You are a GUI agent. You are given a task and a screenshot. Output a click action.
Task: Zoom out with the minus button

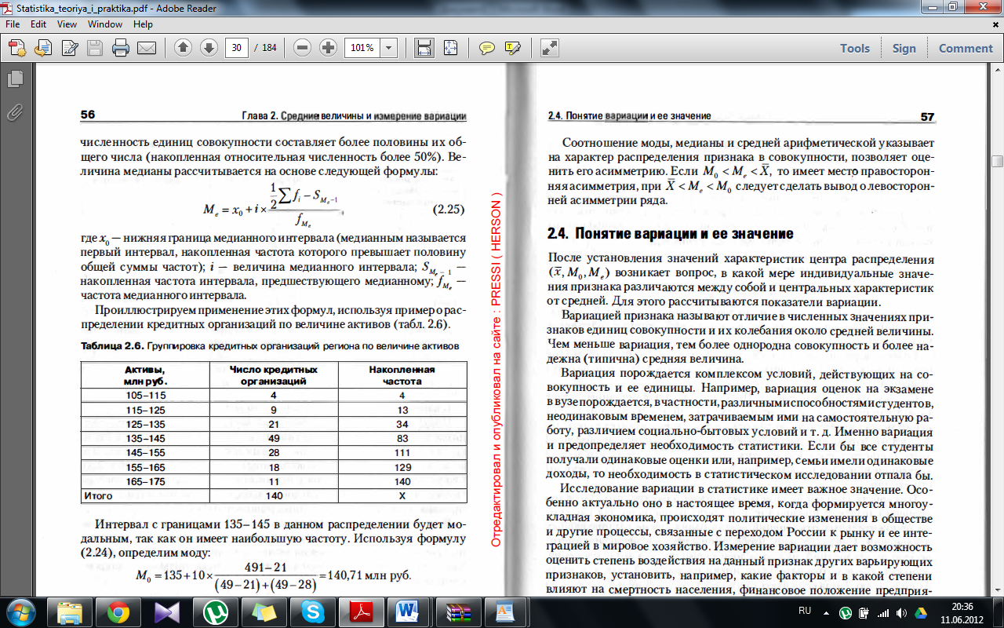coord(303,48)
